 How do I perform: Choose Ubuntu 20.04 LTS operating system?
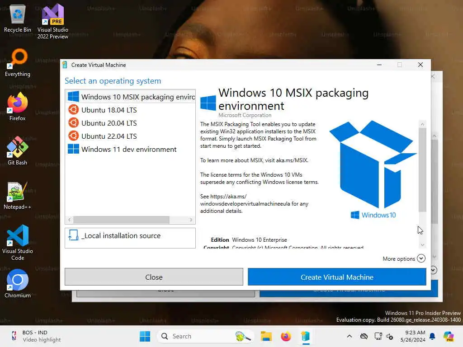(130, 123)
